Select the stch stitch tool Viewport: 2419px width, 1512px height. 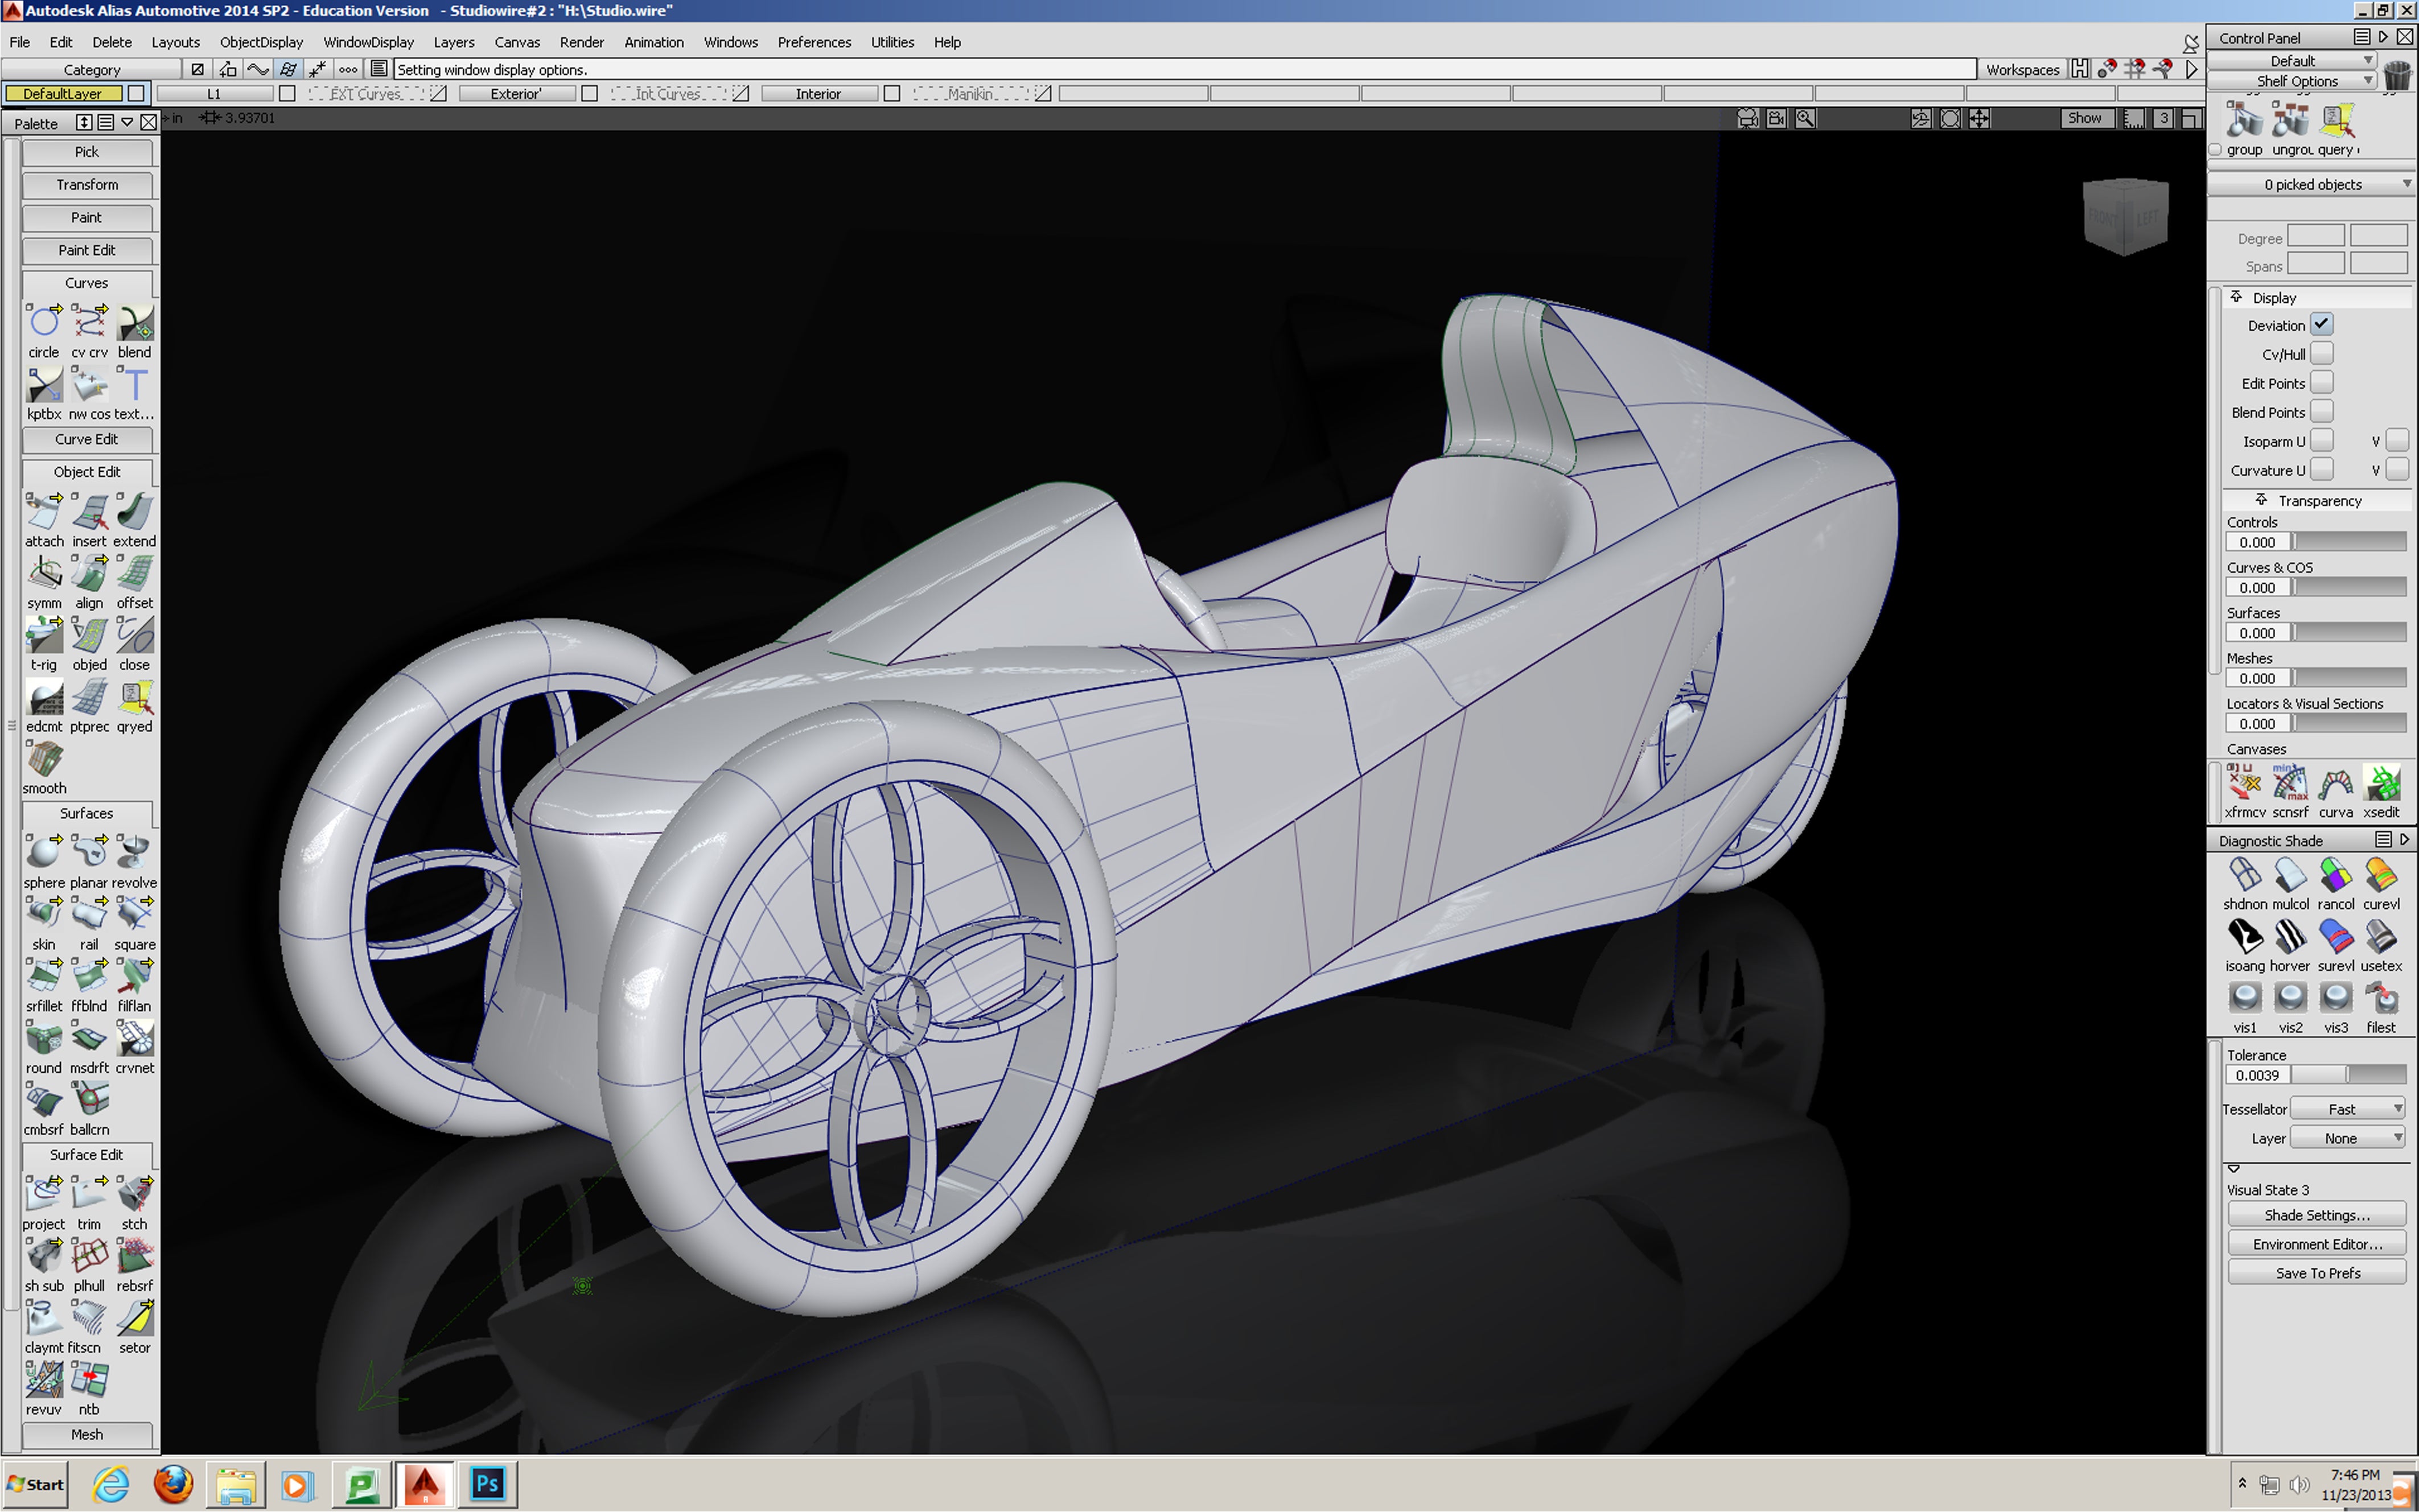coord(135,1195)
